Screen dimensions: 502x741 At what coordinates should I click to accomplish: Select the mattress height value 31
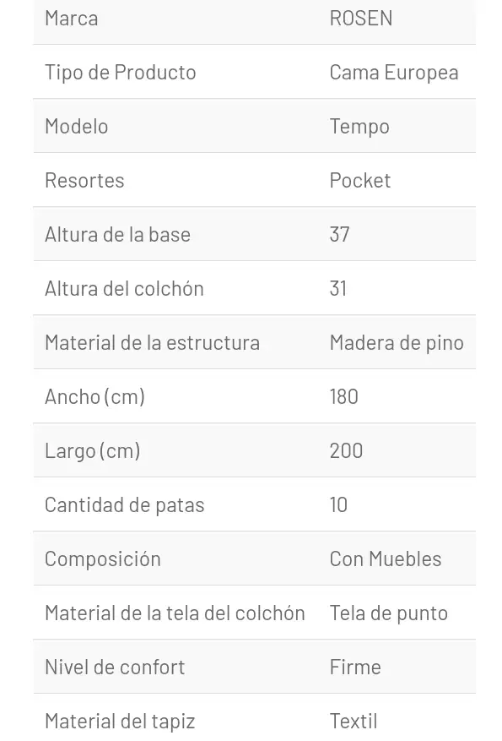coord(338,288)
